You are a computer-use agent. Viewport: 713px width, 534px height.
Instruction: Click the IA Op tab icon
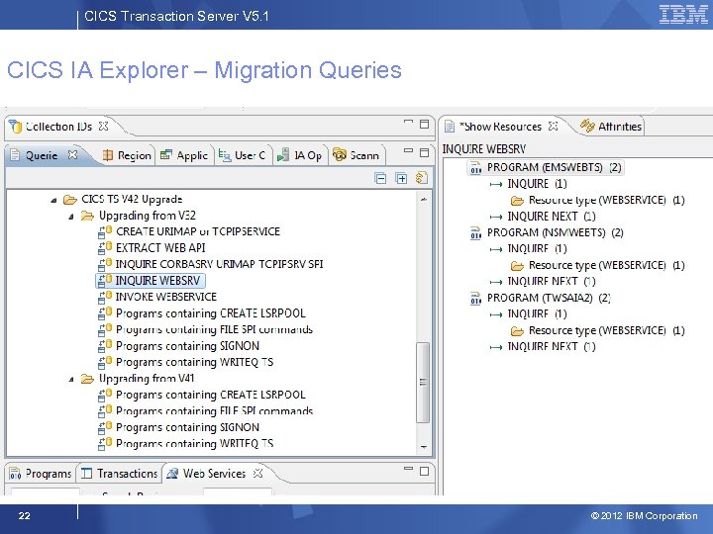(283, 155)
